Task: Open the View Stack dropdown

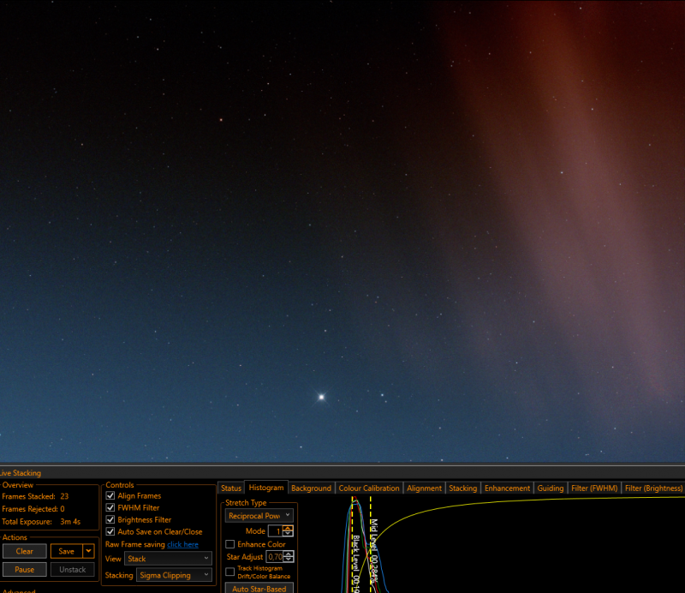Action: (x=168, y=559)
